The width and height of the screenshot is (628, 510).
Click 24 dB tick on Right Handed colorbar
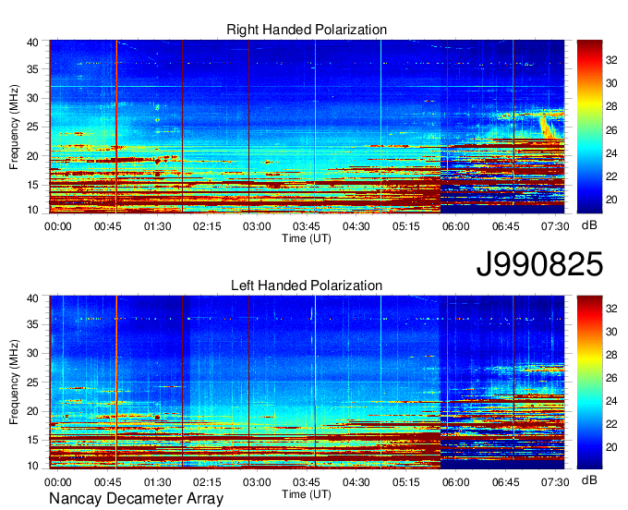click(x=611, y=153)
